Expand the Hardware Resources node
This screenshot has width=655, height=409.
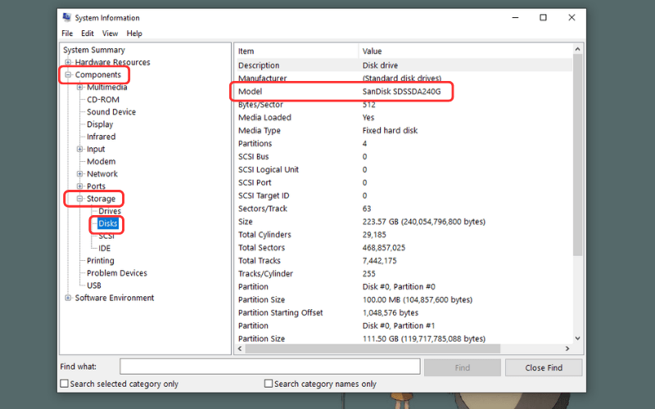[x=68, y=63]
